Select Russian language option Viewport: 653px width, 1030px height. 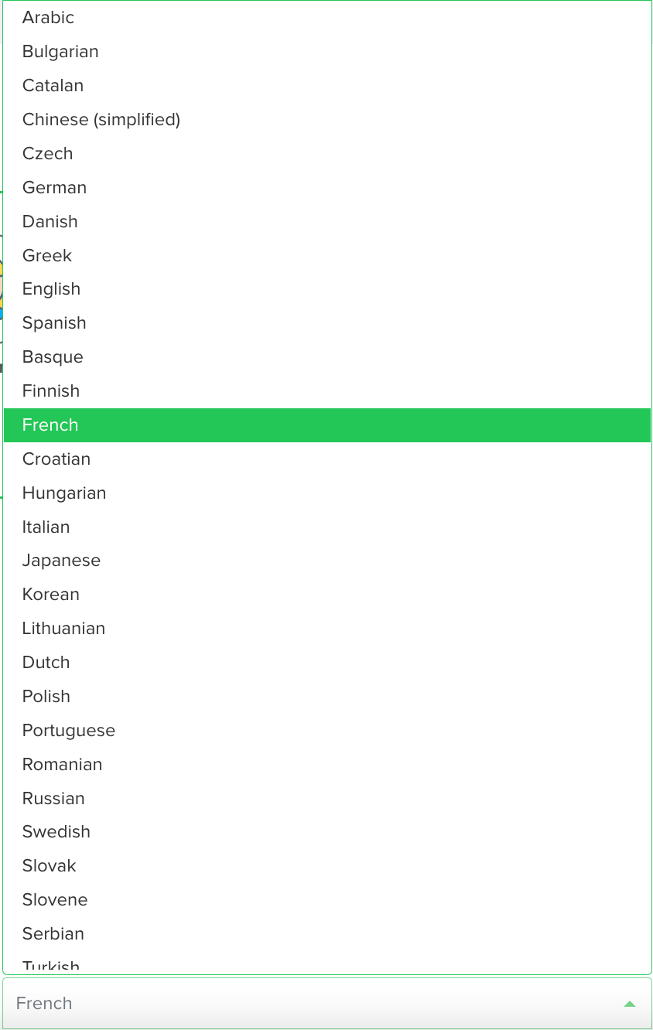pos(326,798)
